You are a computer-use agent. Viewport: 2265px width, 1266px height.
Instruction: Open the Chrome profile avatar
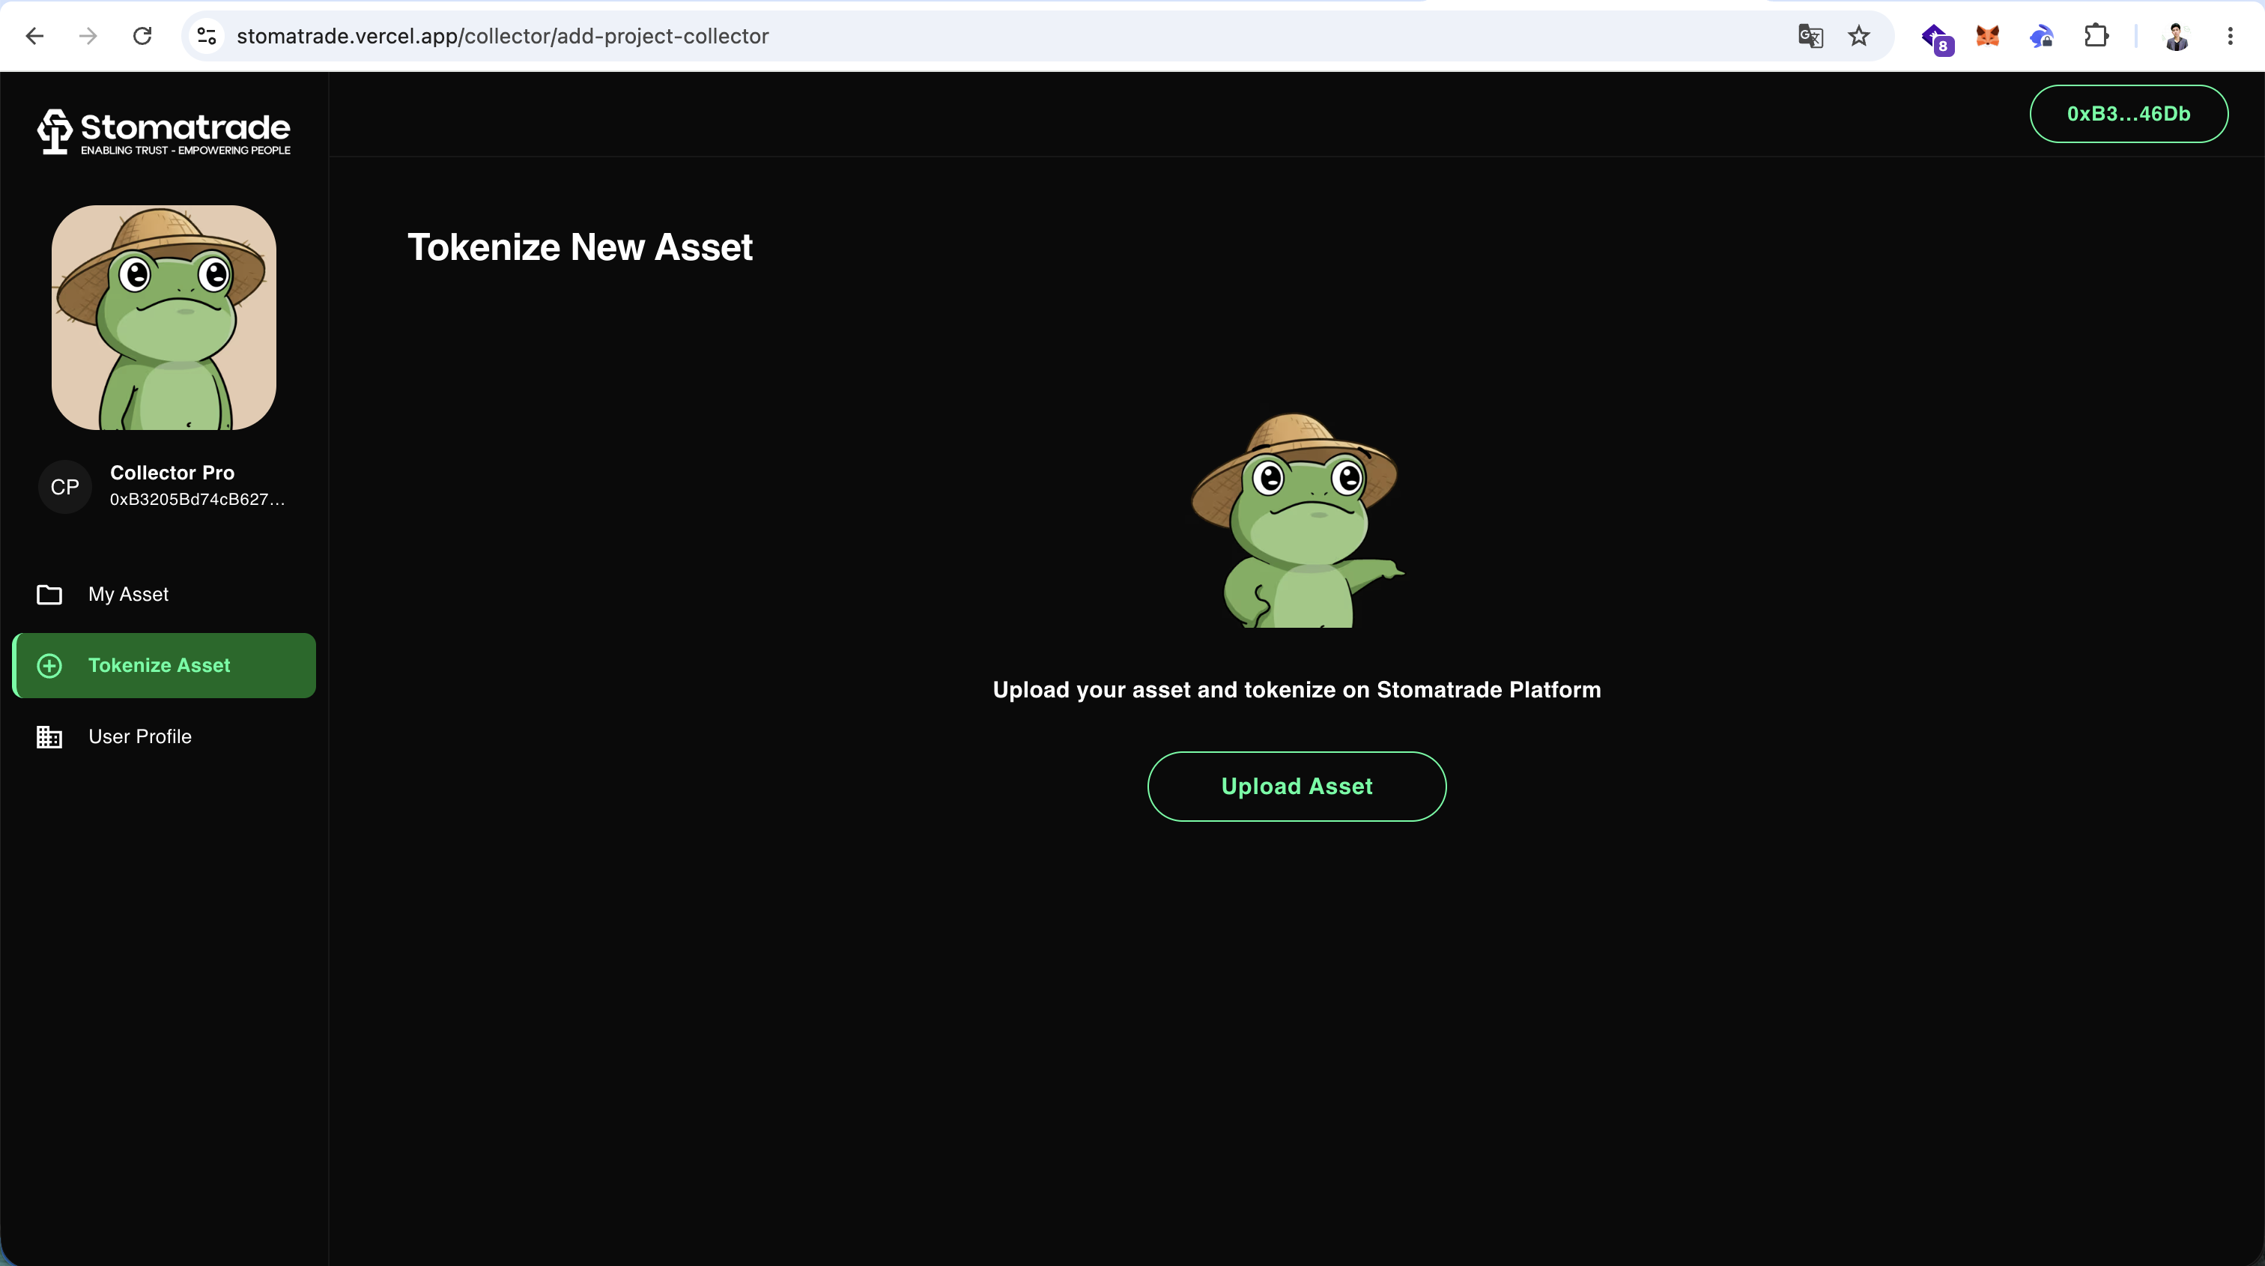pos(2176,36)
